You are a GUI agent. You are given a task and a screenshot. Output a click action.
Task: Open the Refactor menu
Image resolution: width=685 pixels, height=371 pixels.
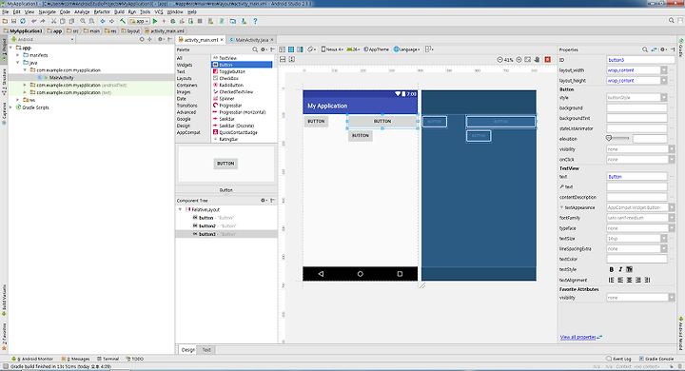[x=102, y=11]
